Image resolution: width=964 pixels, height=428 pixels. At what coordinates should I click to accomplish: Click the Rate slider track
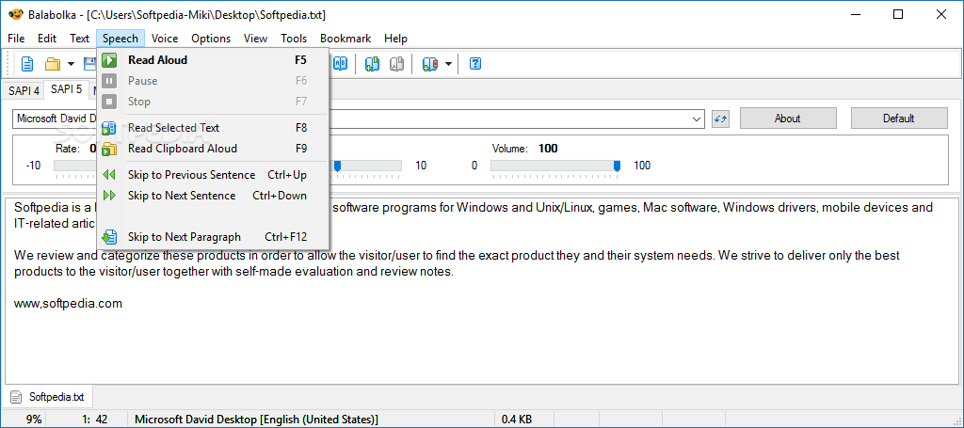tap(75, 166)
